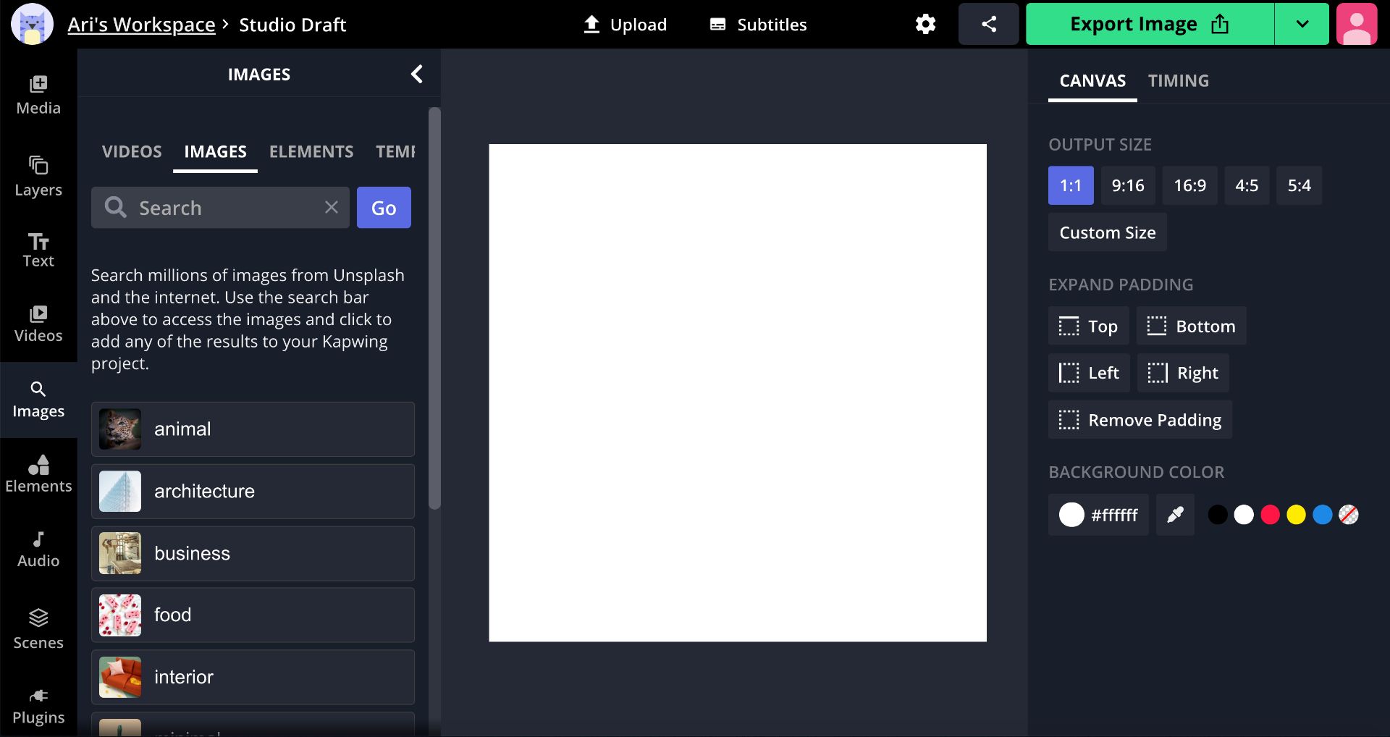Click the white canvas area
The width and height of the screenshot is (1390, 737).
[x=738, y=392]
